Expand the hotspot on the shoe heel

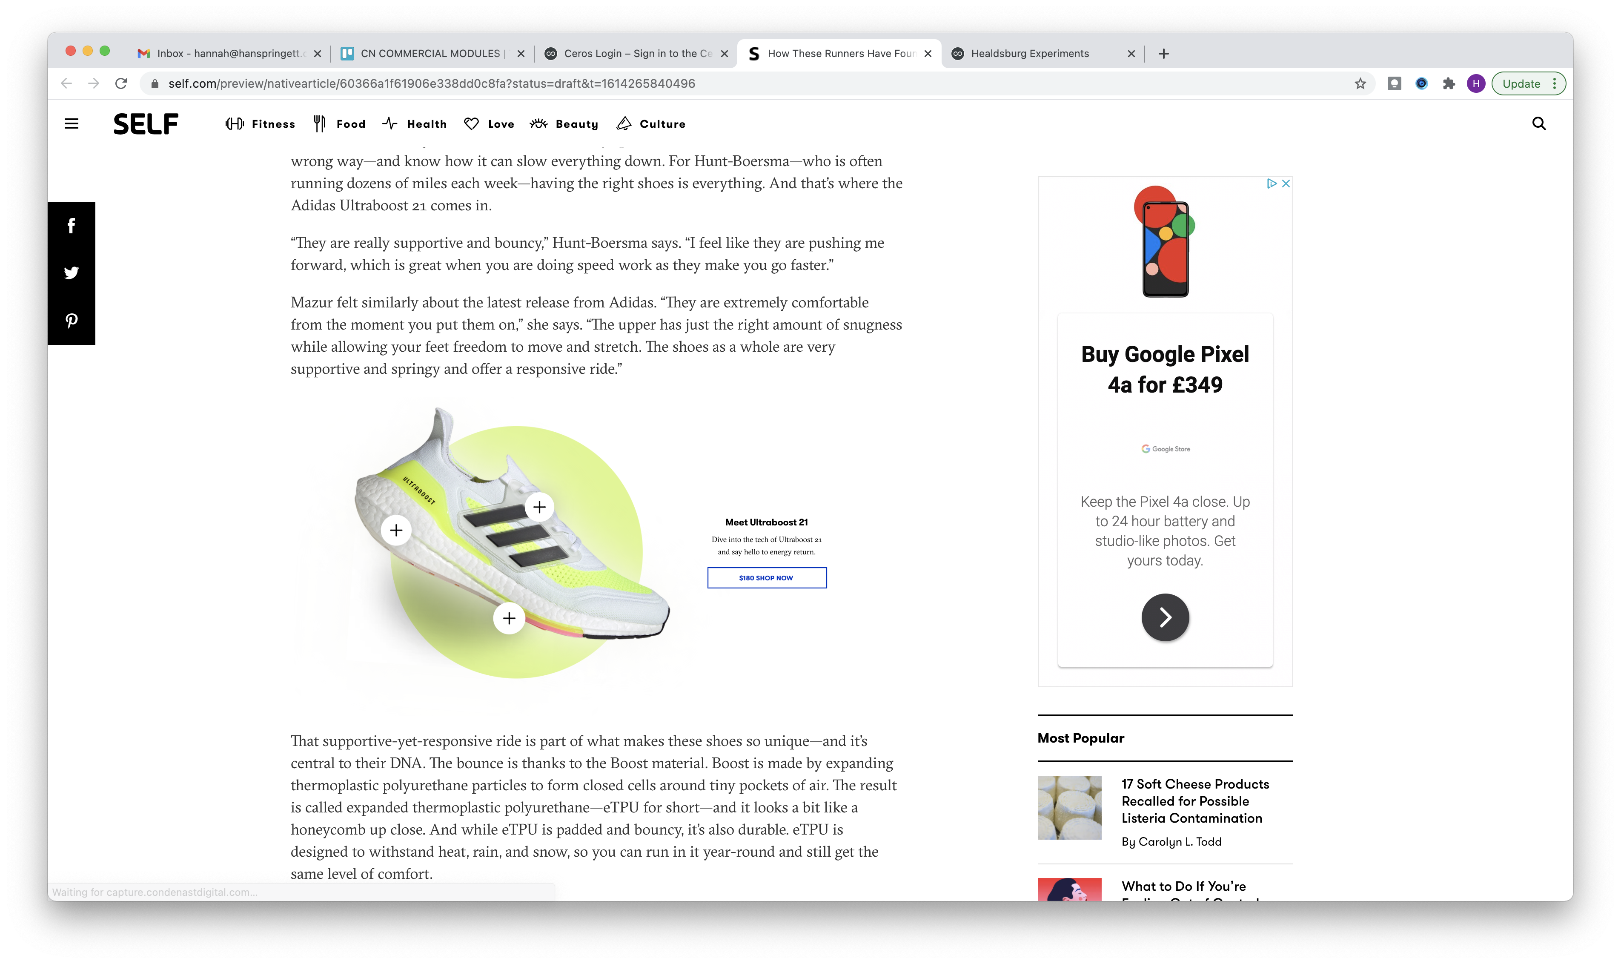(396, 530)
